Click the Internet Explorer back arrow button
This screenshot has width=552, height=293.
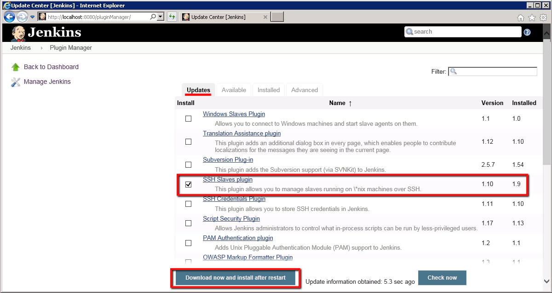[9, 17]
